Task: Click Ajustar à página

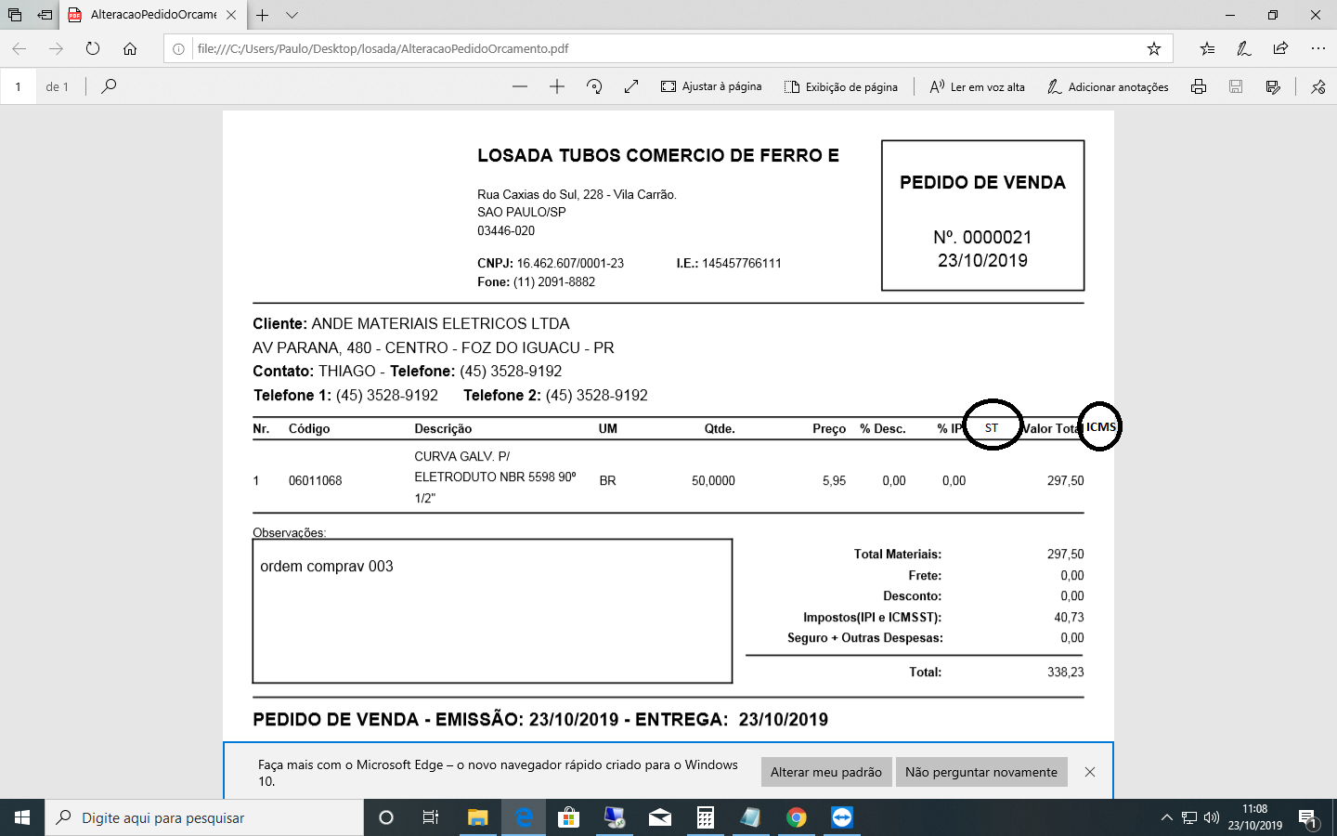Action: (x=711, y=86)
